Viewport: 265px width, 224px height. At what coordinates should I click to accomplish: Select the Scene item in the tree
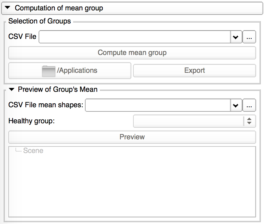(x=33, y=151)
